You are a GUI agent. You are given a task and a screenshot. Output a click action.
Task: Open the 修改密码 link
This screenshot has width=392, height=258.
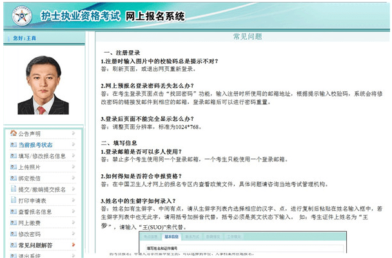(29, 234)
